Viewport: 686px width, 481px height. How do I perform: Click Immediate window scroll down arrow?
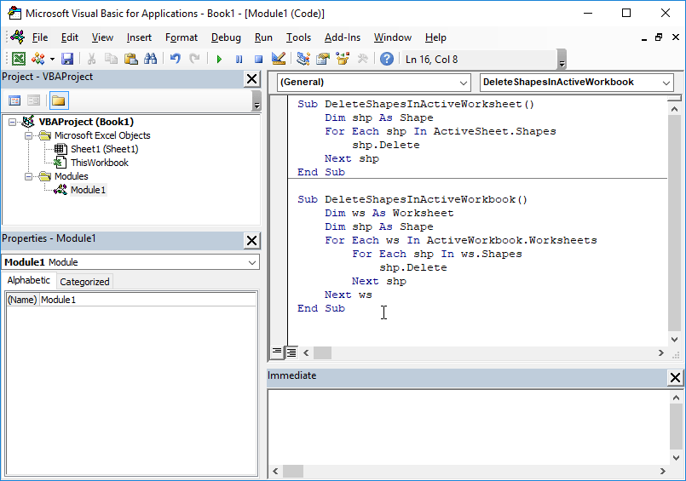pos(676,458)
